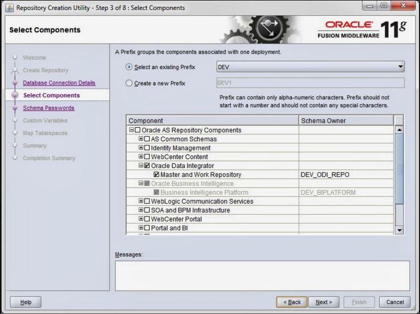
Task: Enable the Identity Management checkbox
Action: tap(147, 148)
